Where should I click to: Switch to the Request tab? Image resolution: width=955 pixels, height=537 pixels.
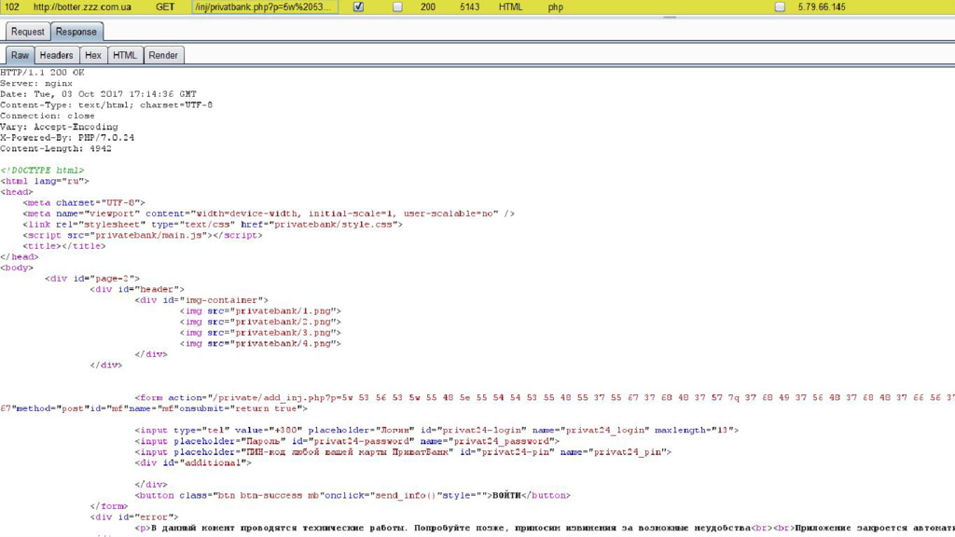pos(27,32)
